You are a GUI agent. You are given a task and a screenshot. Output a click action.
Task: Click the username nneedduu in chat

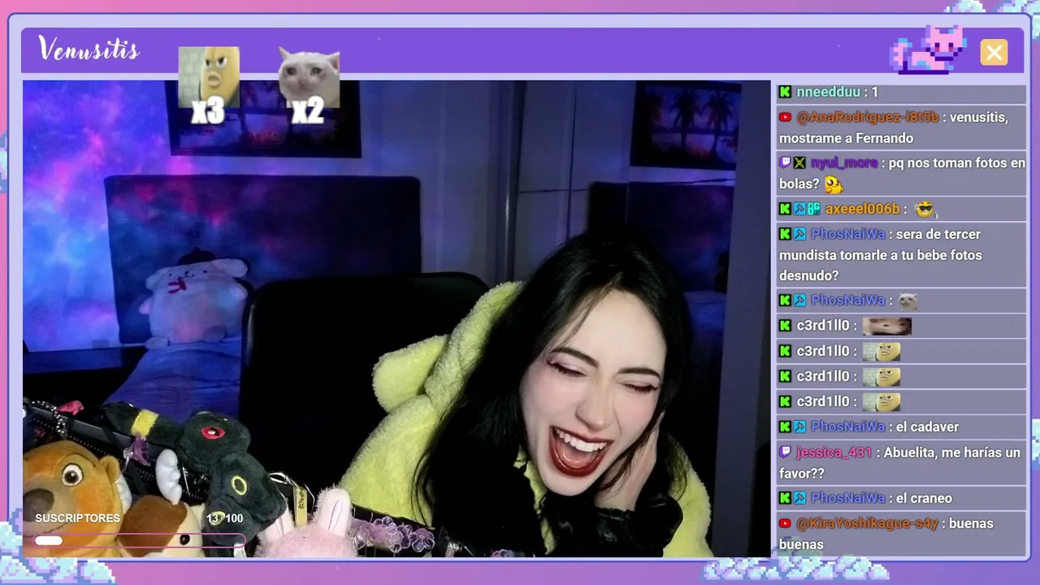click(828, 92)
